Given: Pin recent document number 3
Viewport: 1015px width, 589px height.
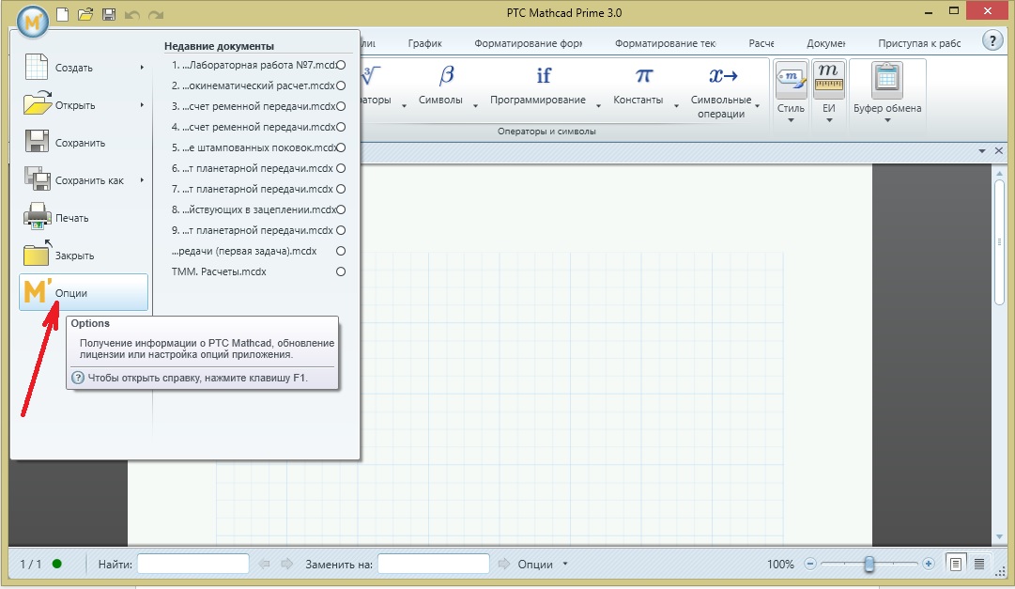Looking at the screenshot, I should 341,106.
